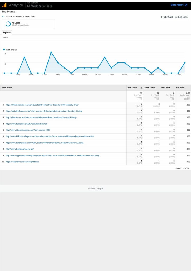Click the All Users segment donut icon

pyautogui.click(x=8, y=24)
